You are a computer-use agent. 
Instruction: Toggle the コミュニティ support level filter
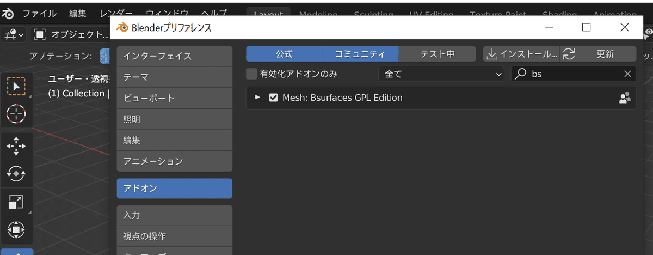tap(360, 54)
